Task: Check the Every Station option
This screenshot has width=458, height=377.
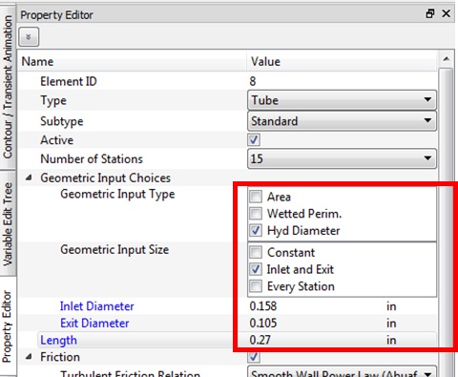Action: [x=256, y=286]
